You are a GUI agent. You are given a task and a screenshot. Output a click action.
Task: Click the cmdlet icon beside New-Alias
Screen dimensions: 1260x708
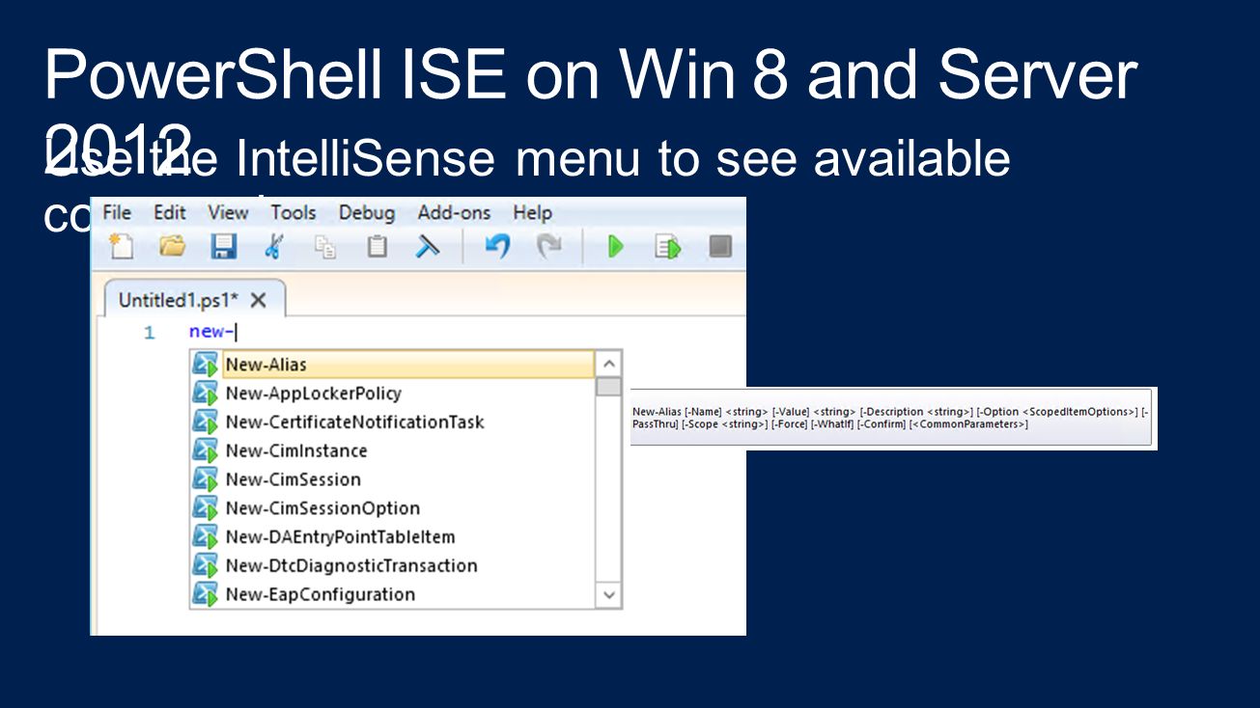click(206, 365)
